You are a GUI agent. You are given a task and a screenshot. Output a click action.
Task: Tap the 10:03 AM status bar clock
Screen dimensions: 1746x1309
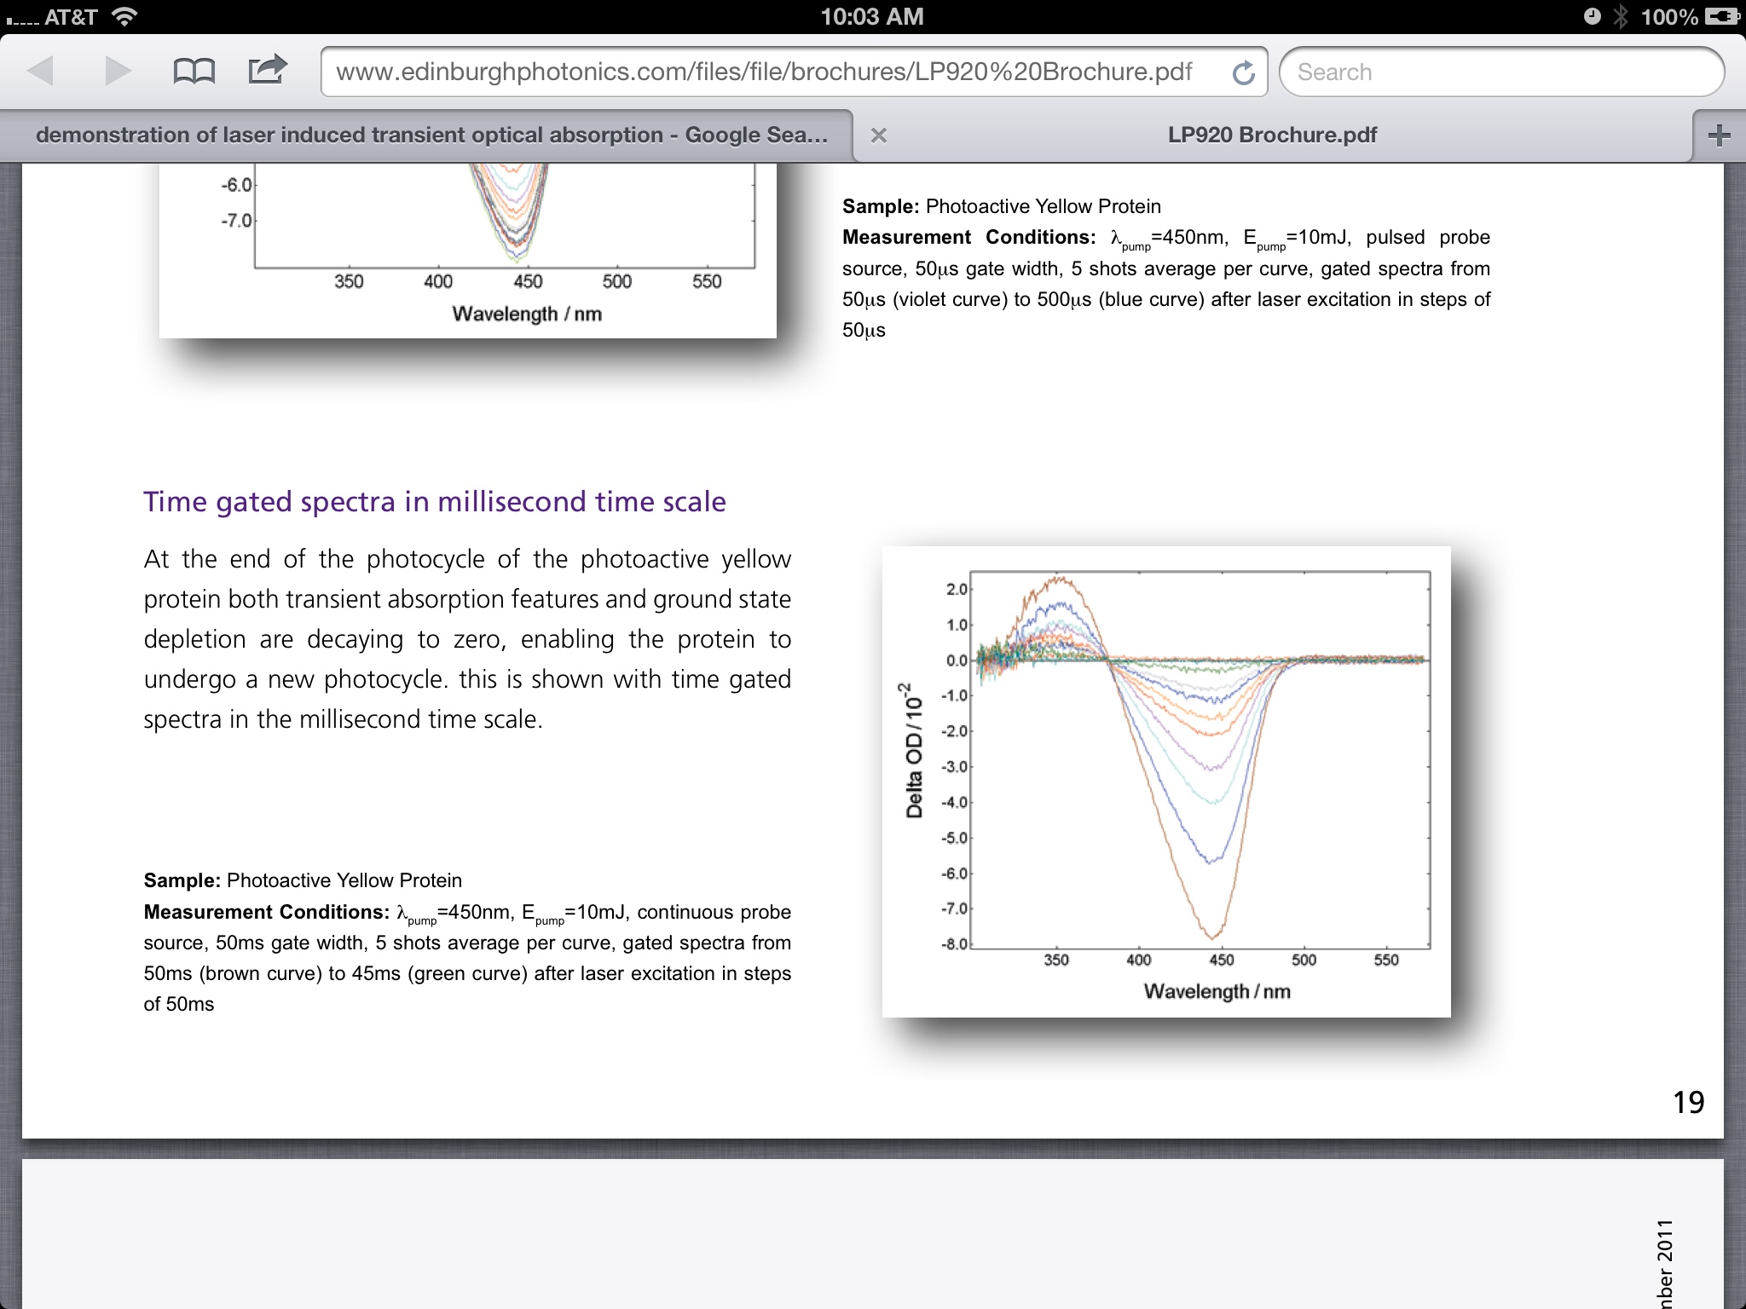871,16
